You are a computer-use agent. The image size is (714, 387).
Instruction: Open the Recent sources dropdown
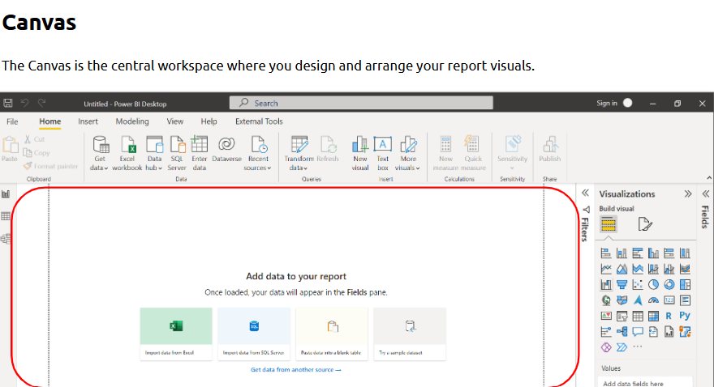[x=258, y=154]
